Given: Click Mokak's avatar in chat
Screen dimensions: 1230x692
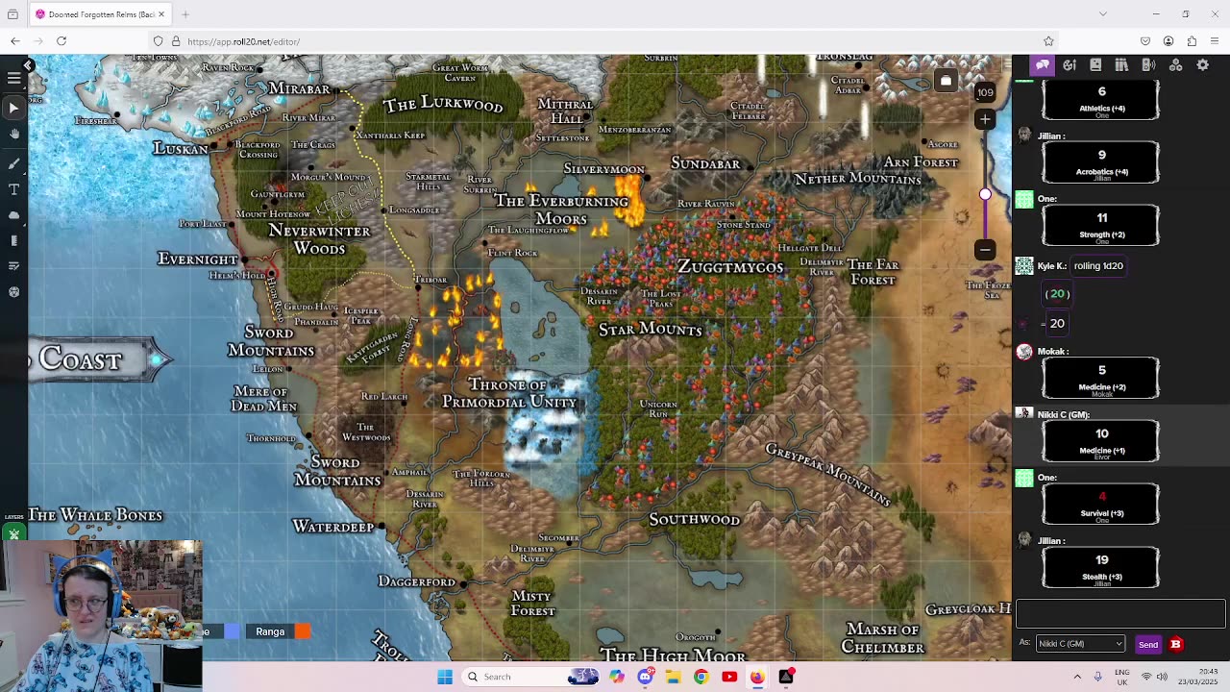Looking at the screenshot, I should click(1024, 352).
